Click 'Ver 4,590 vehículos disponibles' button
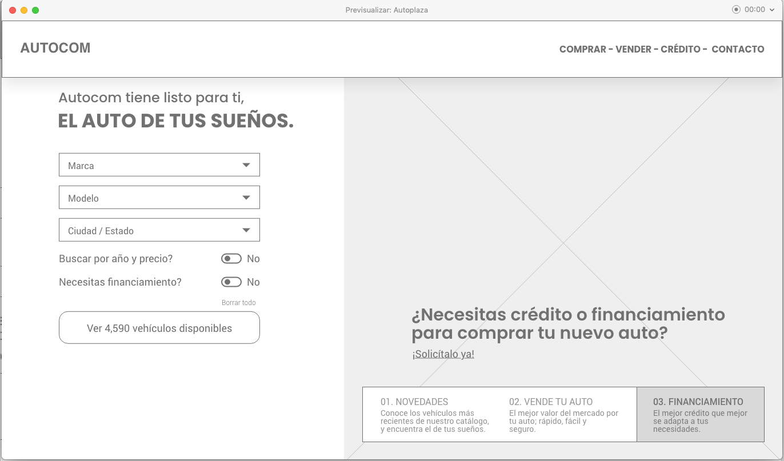The image size is (784, 461). 159,327
